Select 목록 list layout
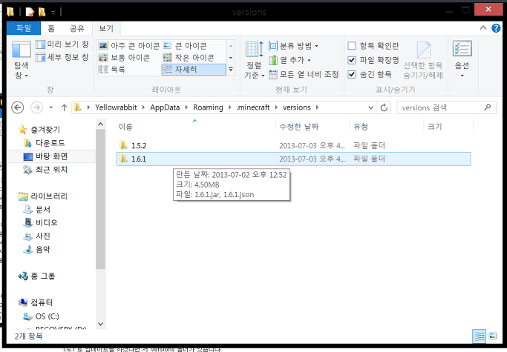 click(x=111, y=69)
